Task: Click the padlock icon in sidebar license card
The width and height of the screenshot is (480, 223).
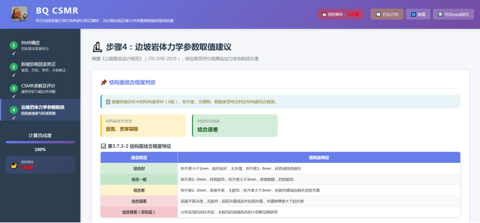Action: [x=14, y=165]
